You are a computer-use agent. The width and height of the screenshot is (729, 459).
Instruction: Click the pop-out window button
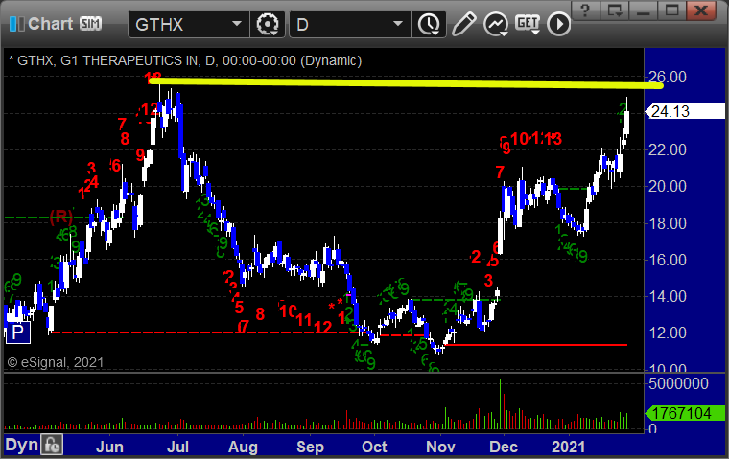[615, 10]
